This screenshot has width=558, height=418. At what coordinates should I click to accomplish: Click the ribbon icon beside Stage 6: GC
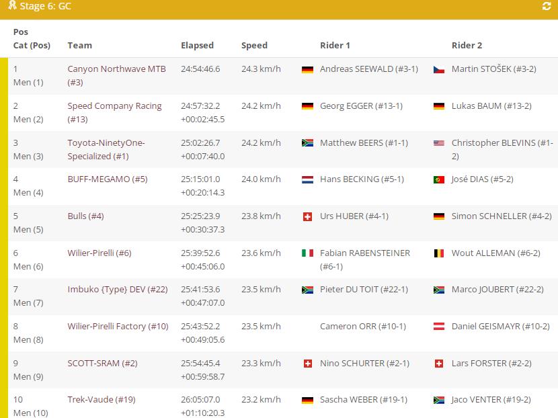coord(12,6)
